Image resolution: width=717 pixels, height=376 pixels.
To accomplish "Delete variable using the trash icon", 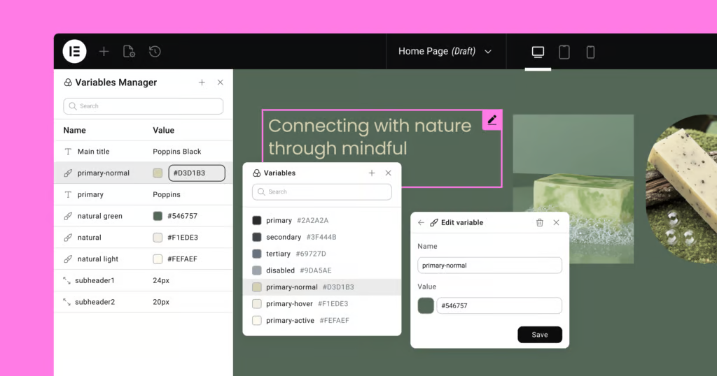I will [x=539, y=222].
